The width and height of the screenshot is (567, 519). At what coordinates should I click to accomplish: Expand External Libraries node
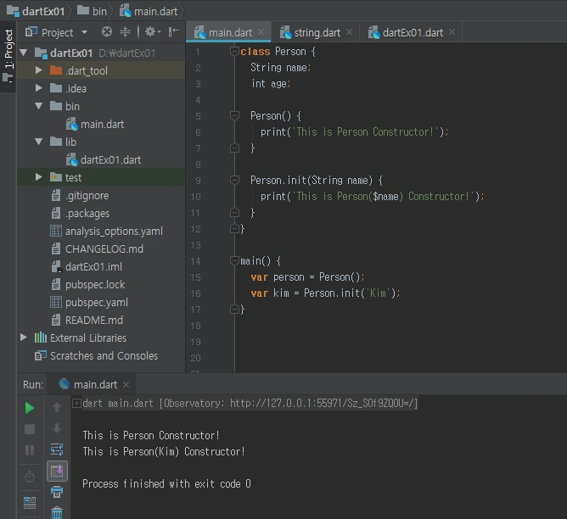point(24,338)
